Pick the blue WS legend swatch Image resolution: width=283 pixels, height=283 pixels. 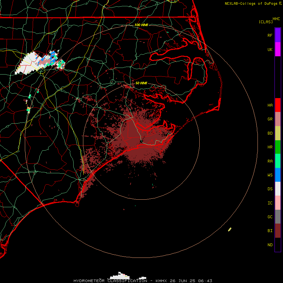click(x=278, y=175)
